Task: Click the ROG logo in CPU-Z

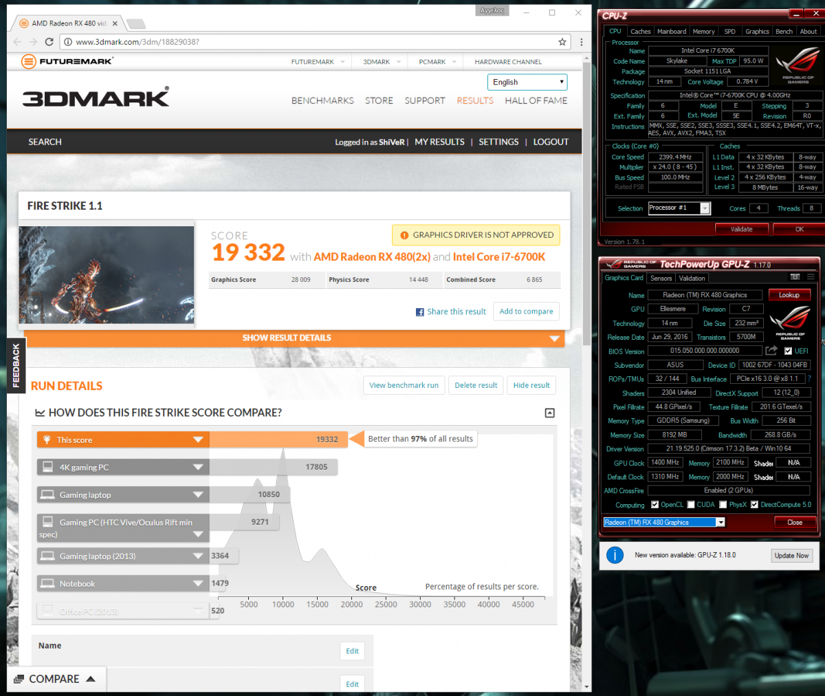Action: point(797,67)
